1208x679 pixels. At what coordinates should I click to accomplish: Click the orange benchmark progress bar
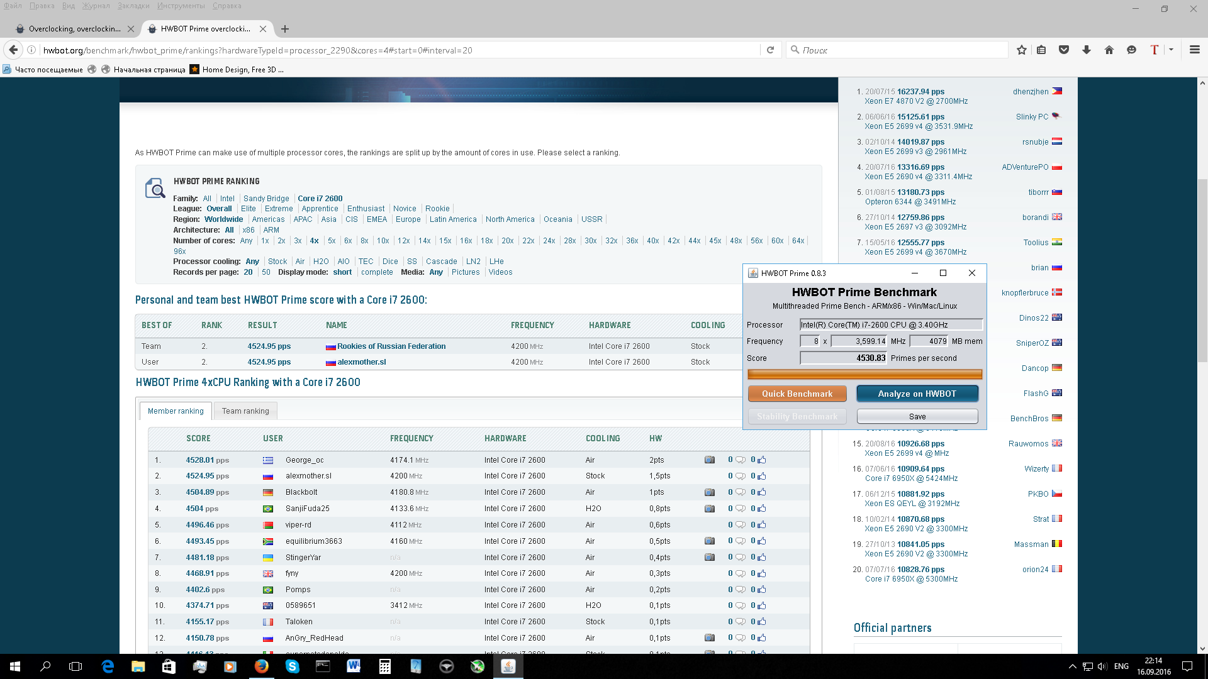[864, 374]
